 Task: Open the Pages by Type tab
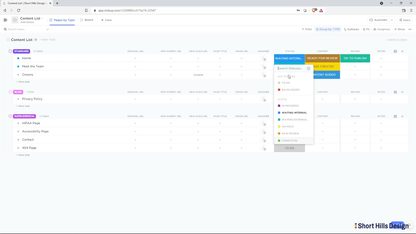62,20
